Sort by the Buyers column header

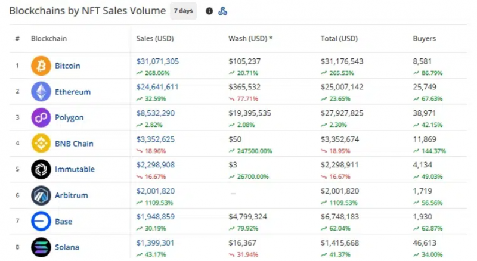(424, 39)
